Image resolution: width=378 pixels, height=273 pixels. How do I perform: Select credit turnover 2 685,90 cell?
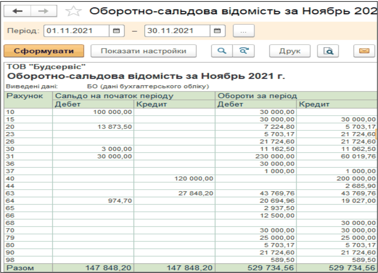[337, 186]
